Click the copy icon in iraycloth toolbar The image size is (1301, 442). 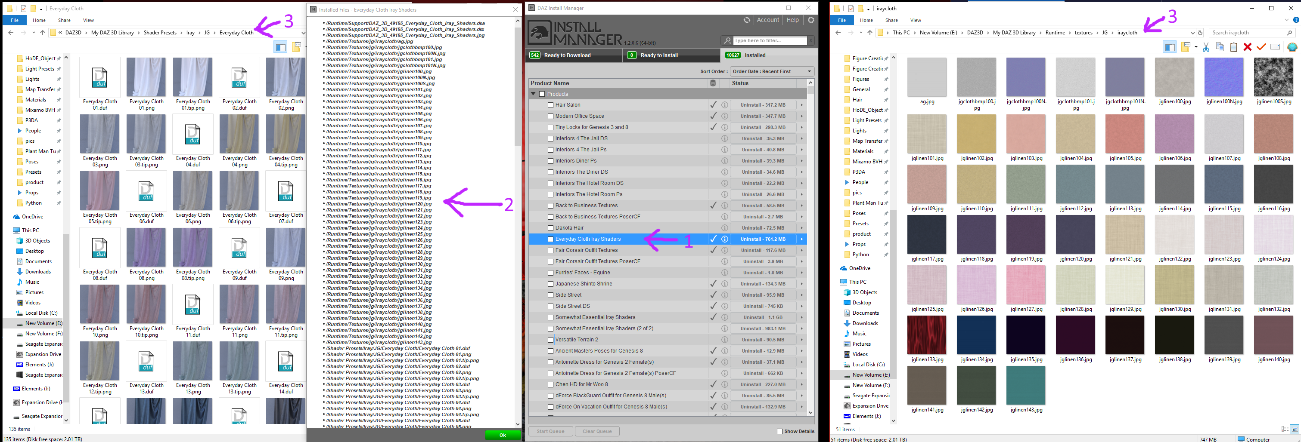(x=1220, y=47)
